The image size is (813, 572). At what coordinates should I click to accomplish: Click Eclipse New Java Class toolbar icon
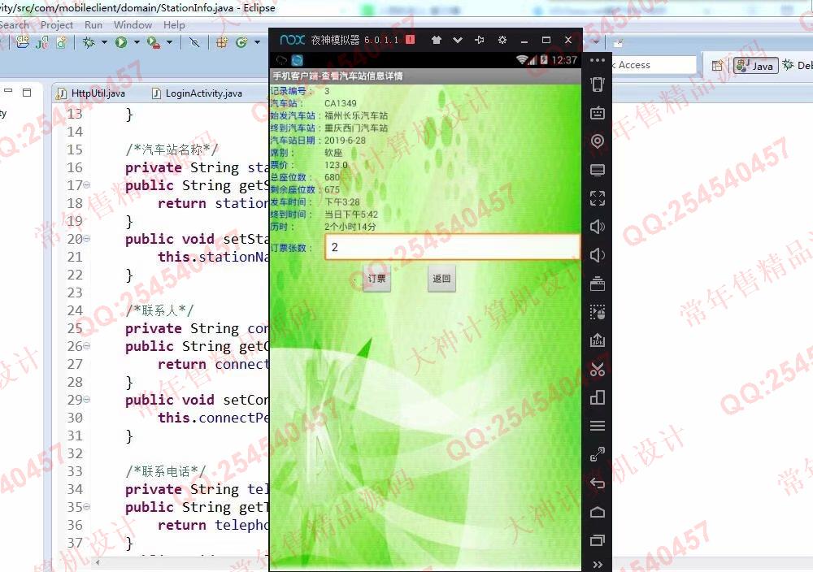coord(241,42)
